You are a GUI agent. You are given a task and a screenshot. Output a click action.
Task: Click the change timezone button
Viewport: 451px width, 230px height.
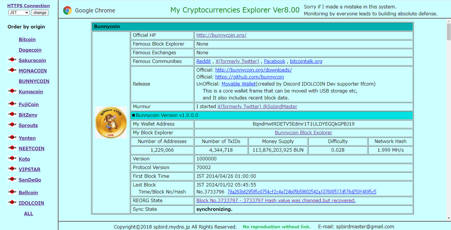point(40,12)
